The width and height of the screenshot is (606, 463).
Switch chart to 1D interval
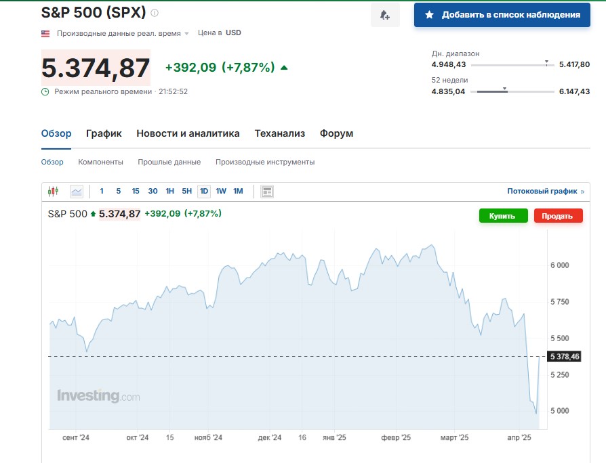coord(203,191)
